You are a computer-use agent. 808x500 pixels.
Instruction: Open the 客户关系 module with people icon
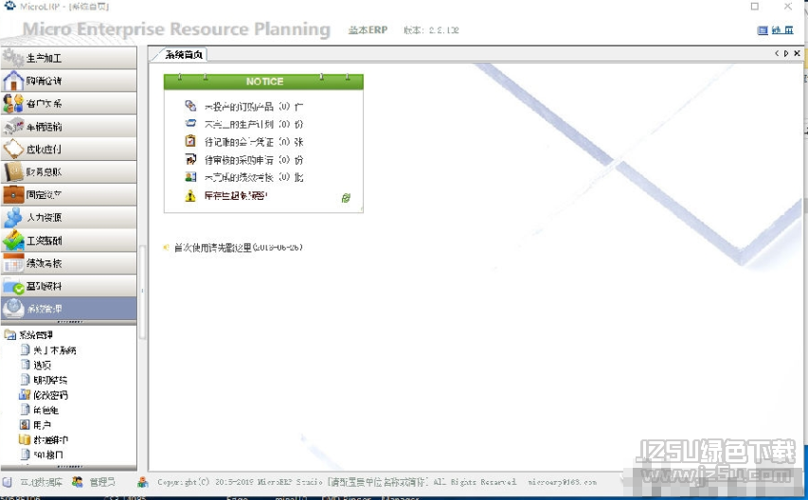pos(68,103)
